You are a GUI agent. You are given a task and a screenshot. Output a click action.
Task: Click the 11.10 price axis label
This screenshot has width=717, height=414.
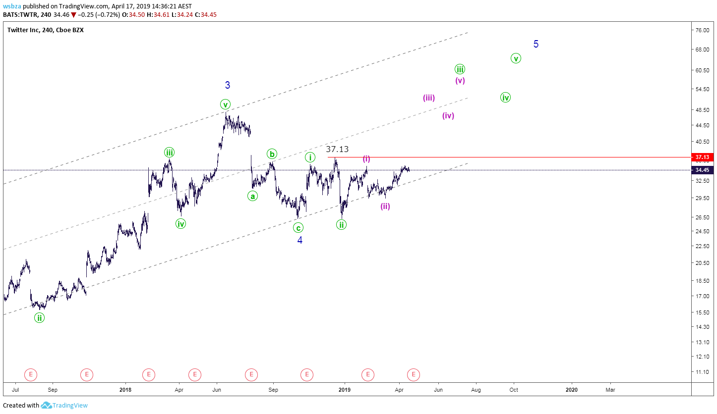(x=702, y=372)
